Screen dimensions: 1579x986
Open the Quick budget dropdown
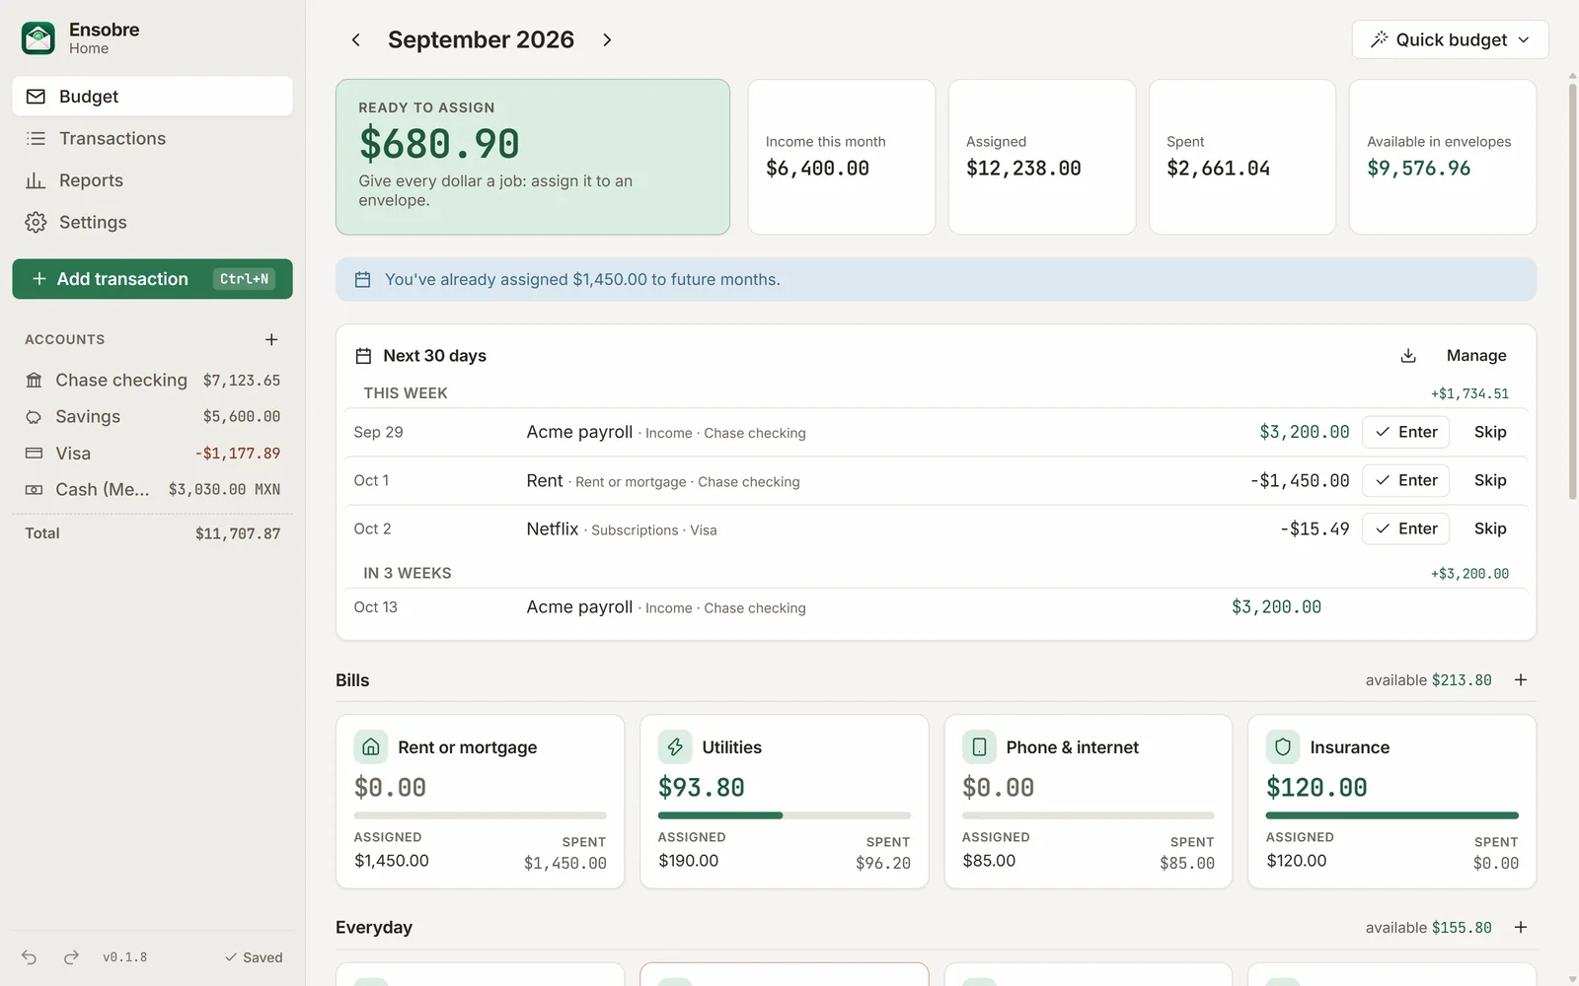click(x=1450, y=39)
